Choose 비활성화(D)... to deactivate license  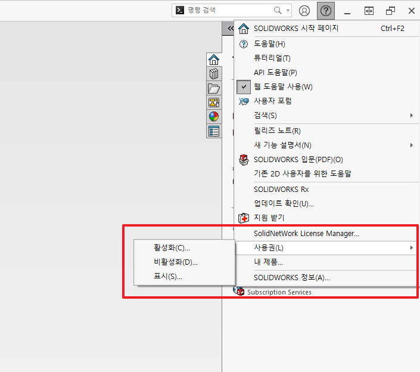[x=184, y=262]
